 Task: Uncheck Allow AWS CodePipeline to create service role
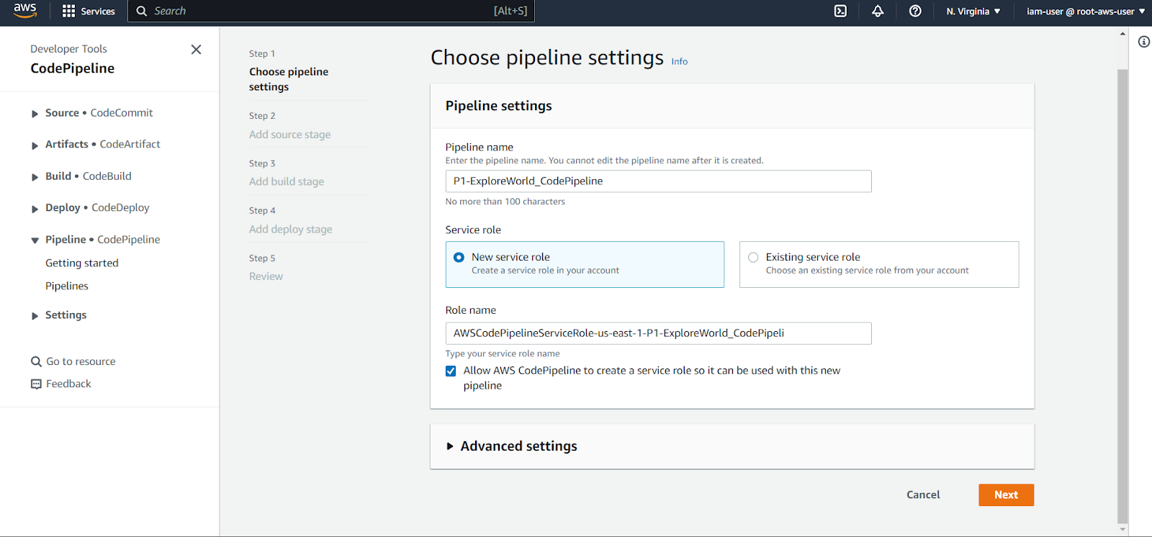point(451,371)
